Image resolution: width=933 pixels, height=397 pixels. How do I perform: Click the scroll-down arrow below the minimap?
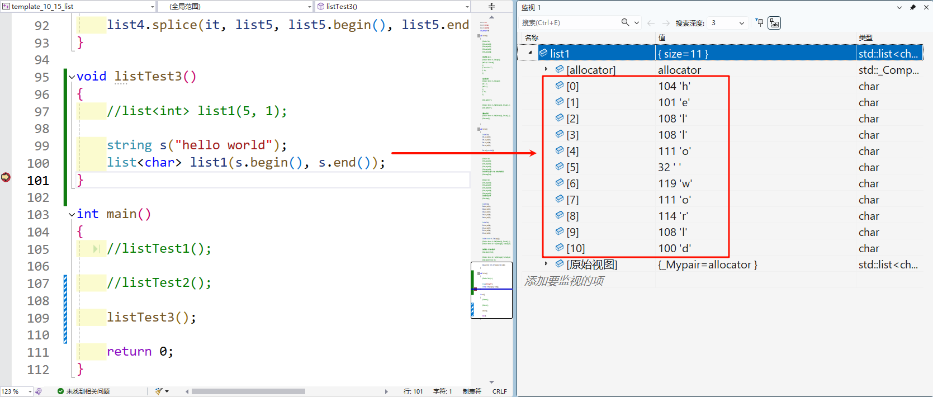[x=492, y=382]
